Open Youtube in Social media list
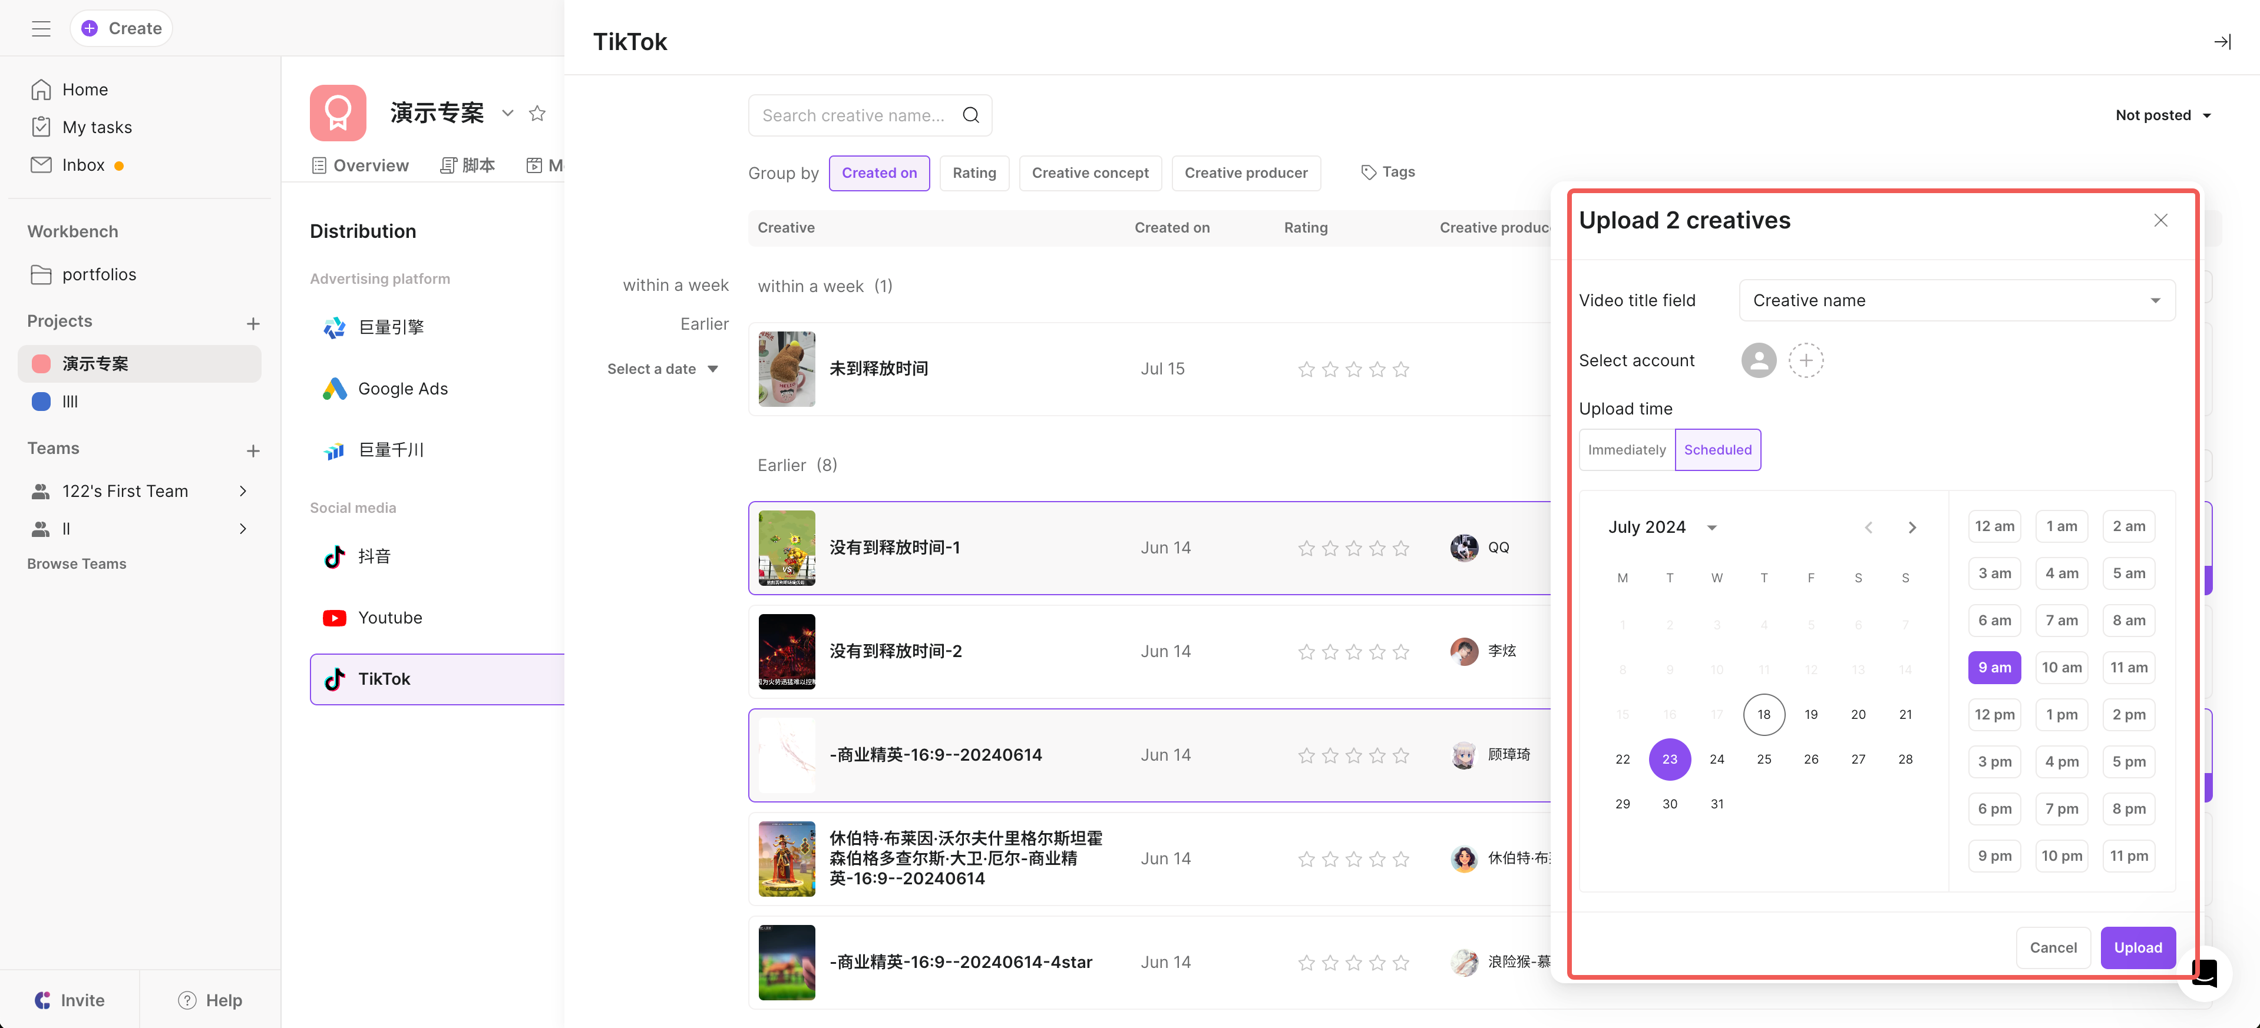This screenshot has width=2260, height=1028. pyautogui.click(x=389, y=618)
